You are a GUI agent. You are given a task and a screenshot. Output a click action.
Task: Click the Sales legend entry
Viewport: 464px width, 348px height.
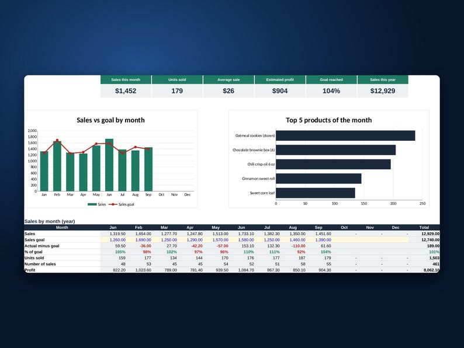pyautogui.click(x=97, y=204)
